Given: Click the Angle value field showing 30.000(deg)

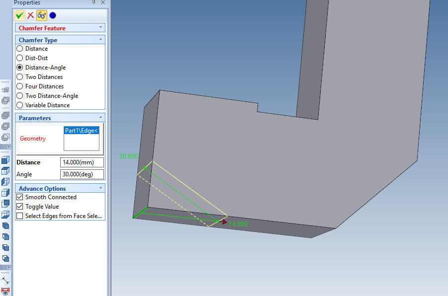Looking at the screenshot, I should [82, 174].
